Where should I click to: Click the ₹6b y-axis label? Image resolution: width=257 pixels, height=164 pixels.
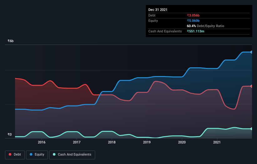(x=11, y=41)
